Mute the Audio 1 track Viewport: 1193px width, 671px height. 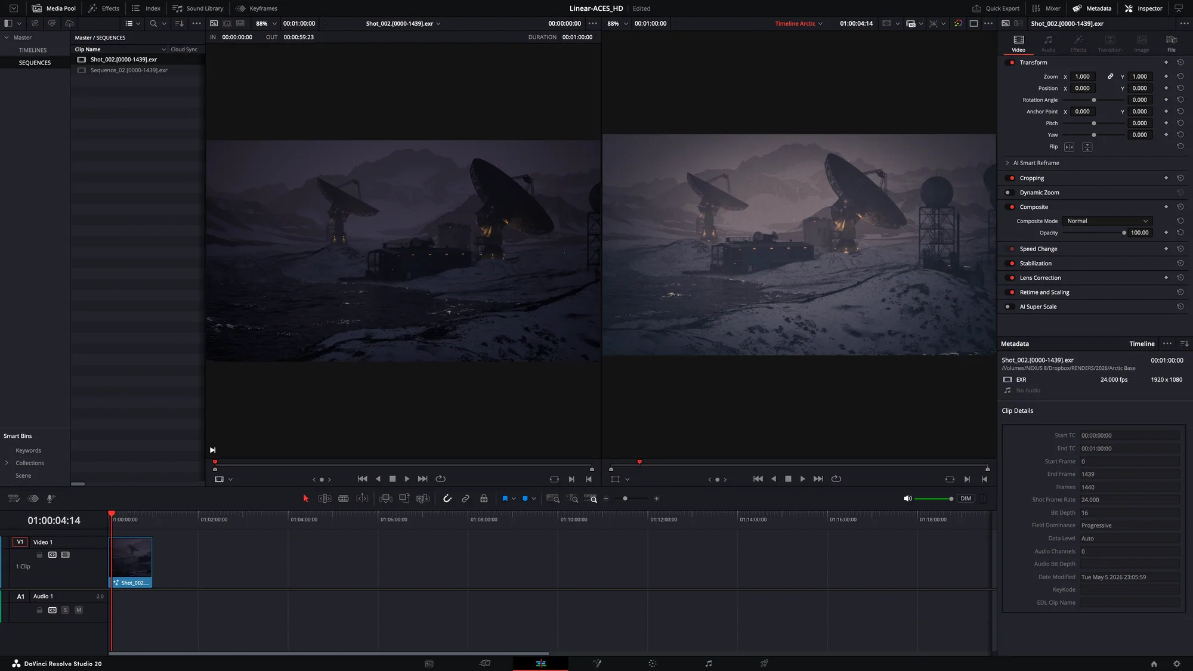tap(79, 610)
